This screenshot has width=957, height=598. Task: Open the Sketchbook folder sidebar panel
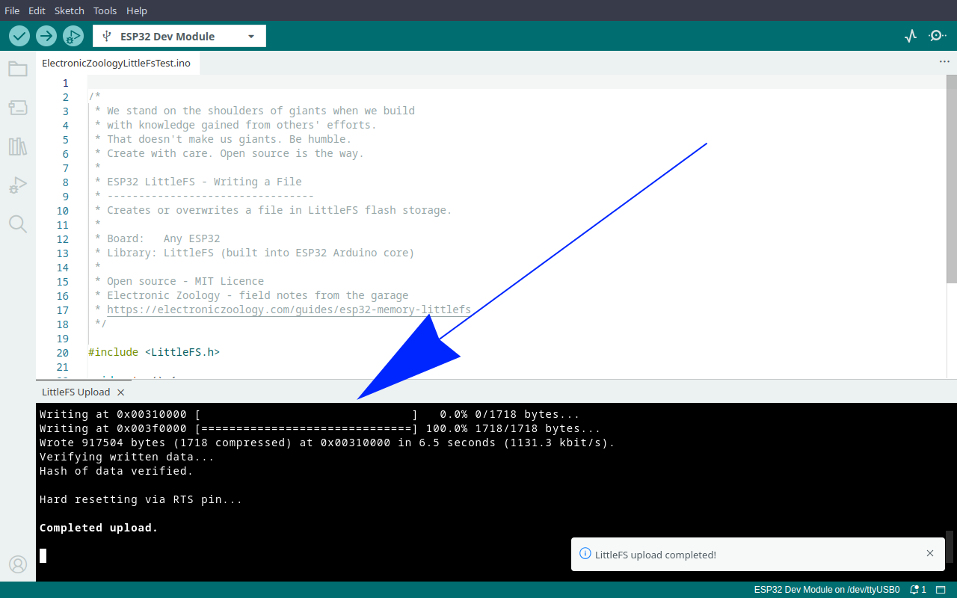(18, 69)
